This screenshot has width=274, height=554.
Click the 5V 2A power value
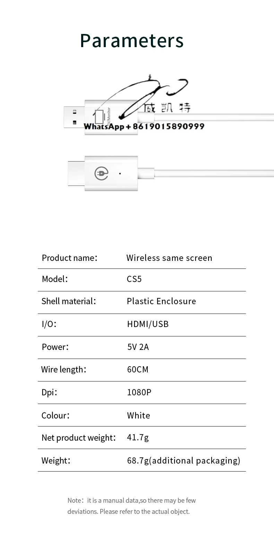coord(138,347)
